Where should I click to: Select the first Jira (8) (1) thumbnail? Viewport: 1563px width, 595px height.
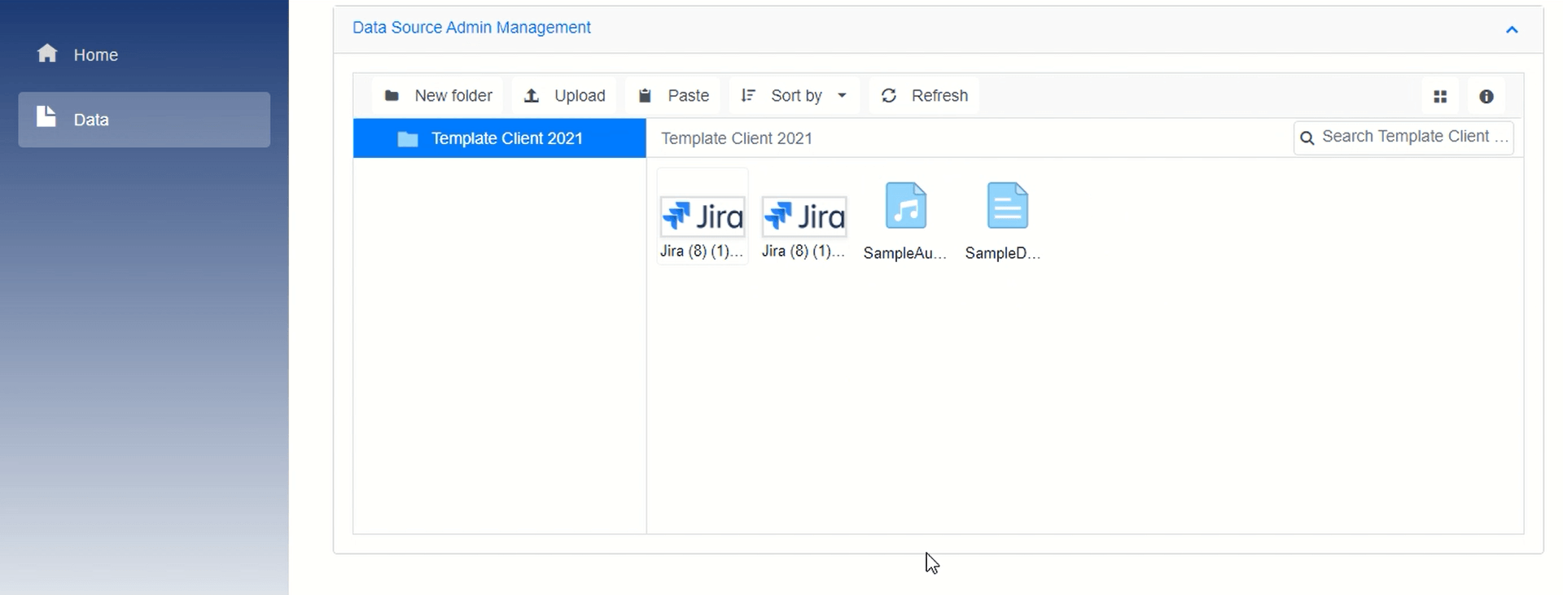click(703, 217)
